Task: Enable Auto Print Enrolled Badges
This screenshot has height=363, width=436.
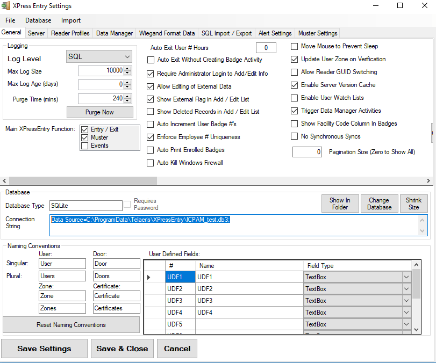Action: (151, 150)
